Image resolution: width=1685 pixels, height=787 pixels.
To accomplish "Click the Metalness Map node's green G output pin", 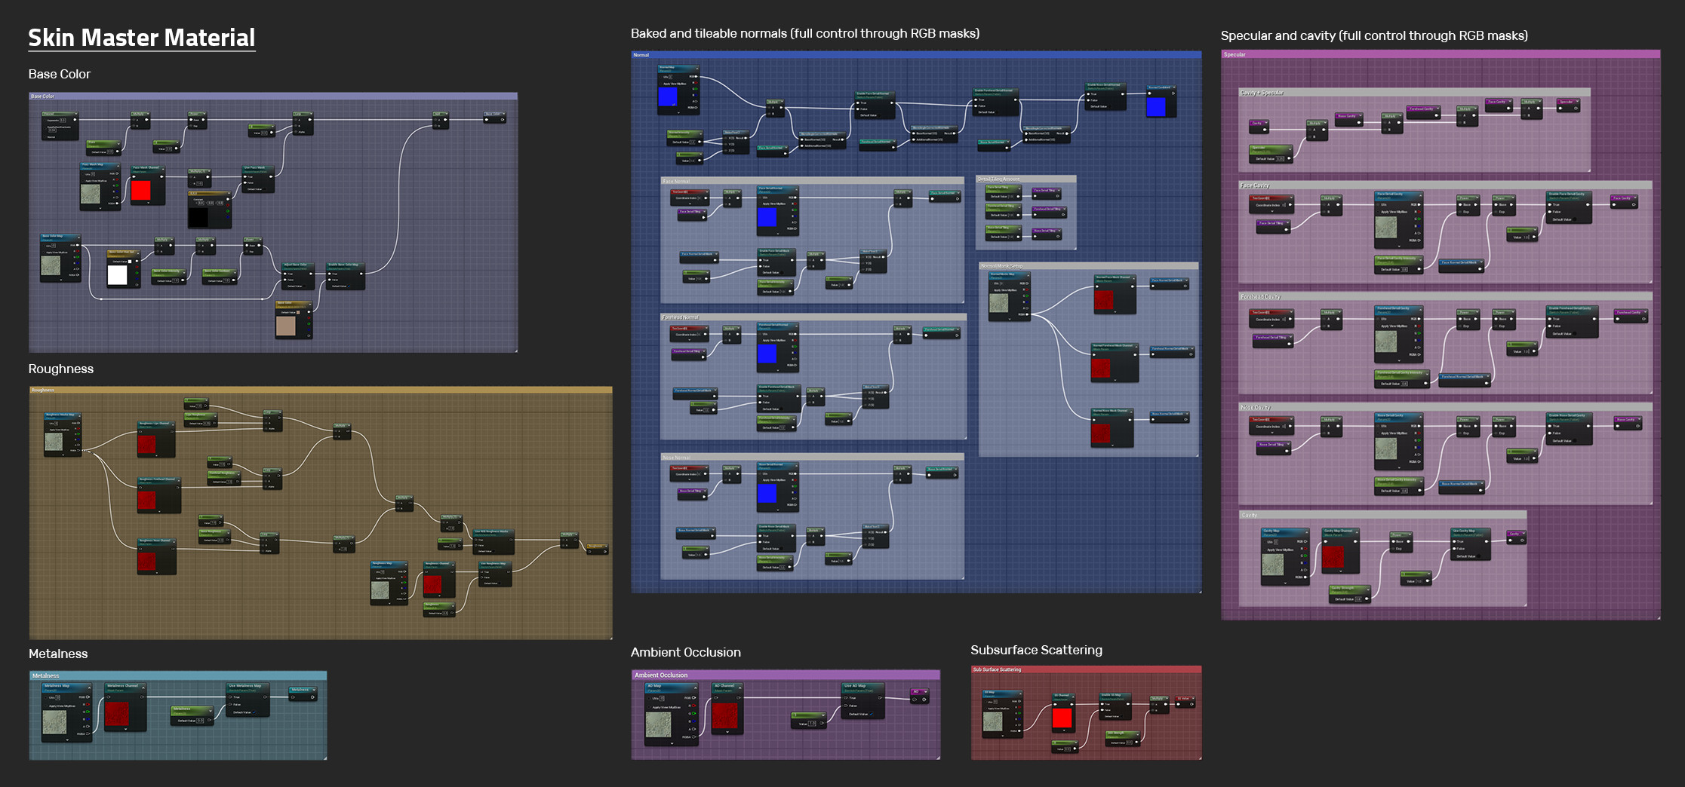I will click(88, 712).
